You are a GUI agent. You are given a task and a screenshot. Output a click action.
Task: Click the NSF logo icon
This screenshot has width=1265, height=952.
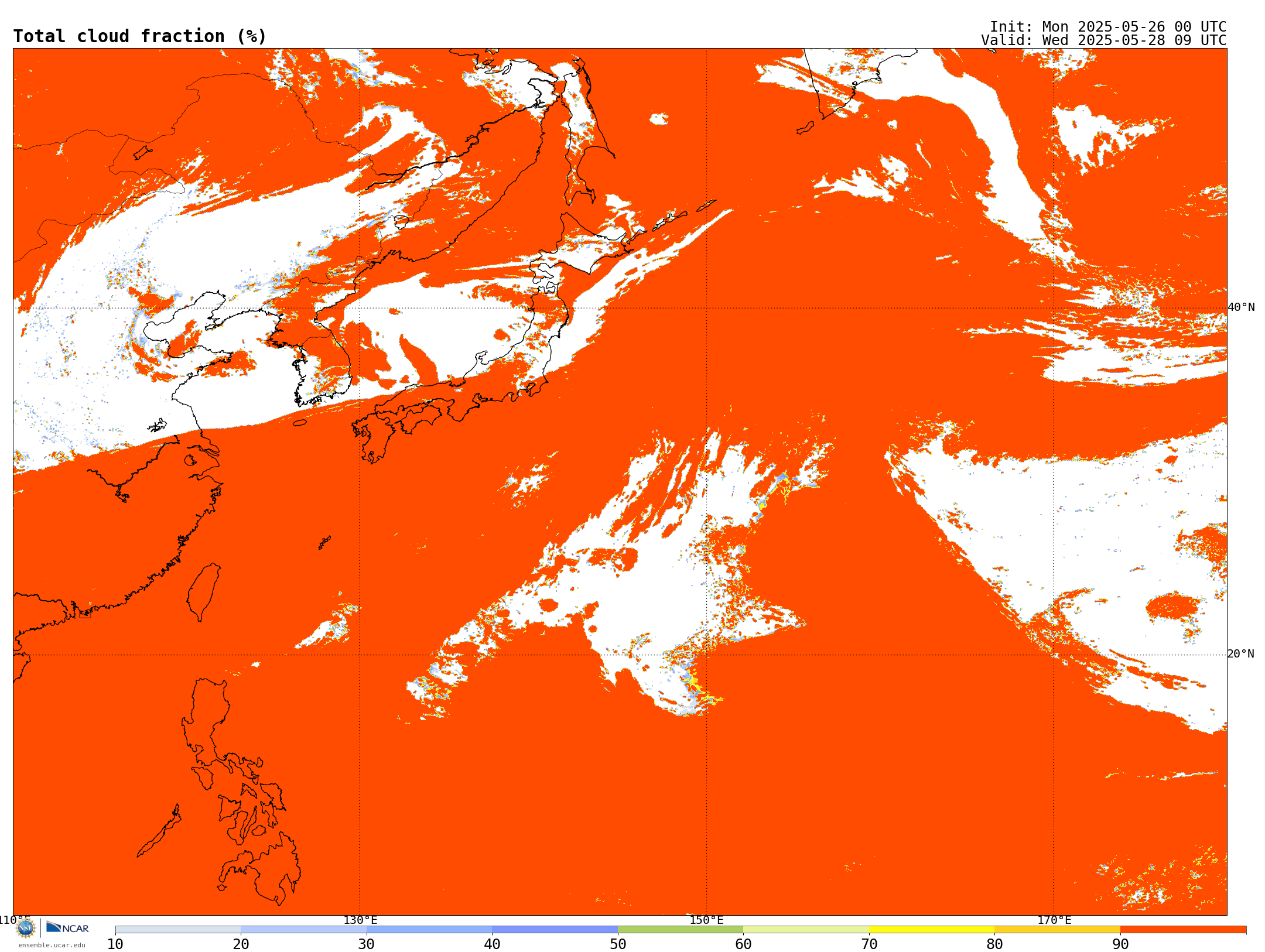[x=26, y=928]
